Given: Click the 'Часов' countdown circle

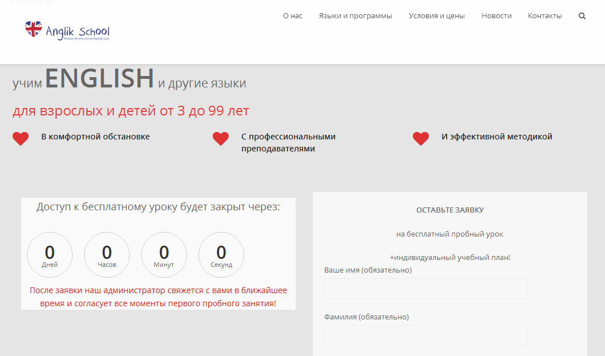Looking at the screenshot, I should click(107, 255).
